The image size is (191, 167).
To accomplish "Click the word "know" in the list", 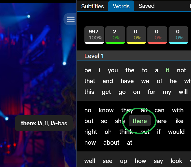I will pos(106,110).
